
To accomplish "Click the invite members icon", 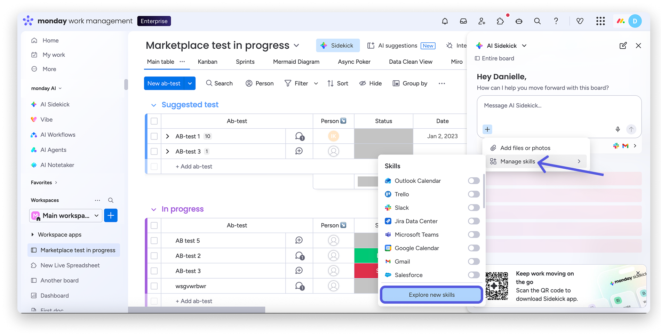I will coord(482,21).
